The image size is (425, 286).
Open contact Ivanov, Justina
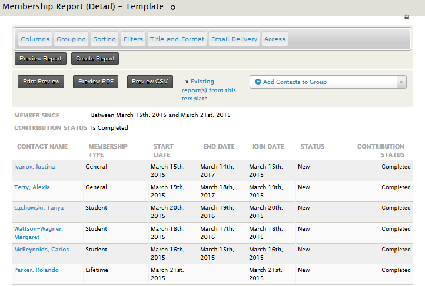click(34, 167)
